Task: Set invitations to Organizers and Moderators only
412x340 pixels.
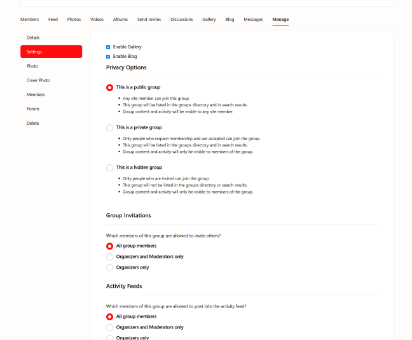Action: pos(110,257)
